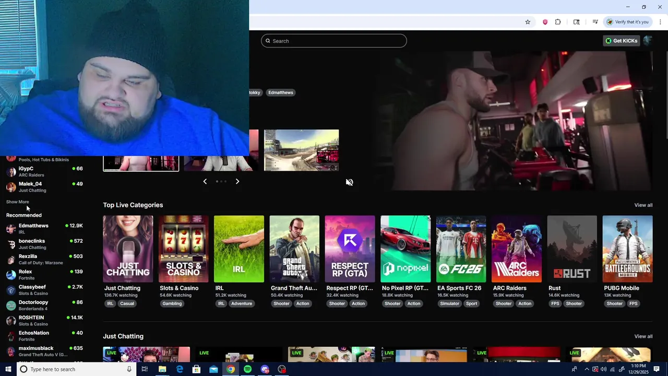Screen dimensions: 668x376
Task: Open Rolex avatar in Recommended list
Action: (11, 275)
